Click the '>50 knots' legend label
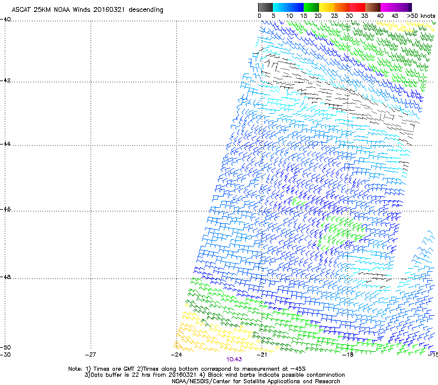The image size is (438, 385). tap(421, 16)
